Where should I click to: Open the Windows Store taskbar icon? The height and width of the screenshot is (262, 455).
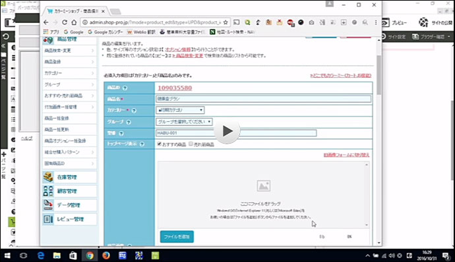click(73, 255)
